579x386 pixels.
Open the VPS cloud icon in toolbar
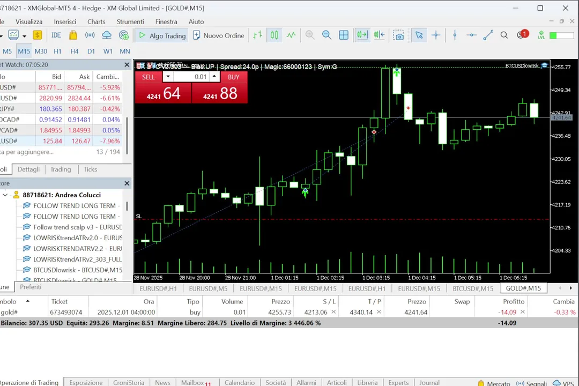coord(107,35)
